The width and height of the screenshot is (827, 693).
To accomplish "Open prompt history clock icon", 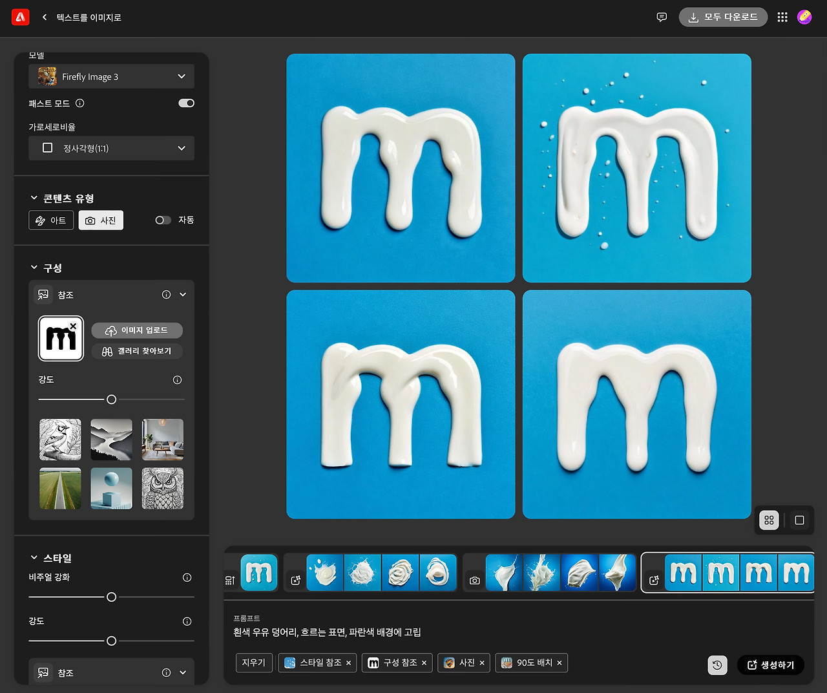I will click(x=717, y=665).
